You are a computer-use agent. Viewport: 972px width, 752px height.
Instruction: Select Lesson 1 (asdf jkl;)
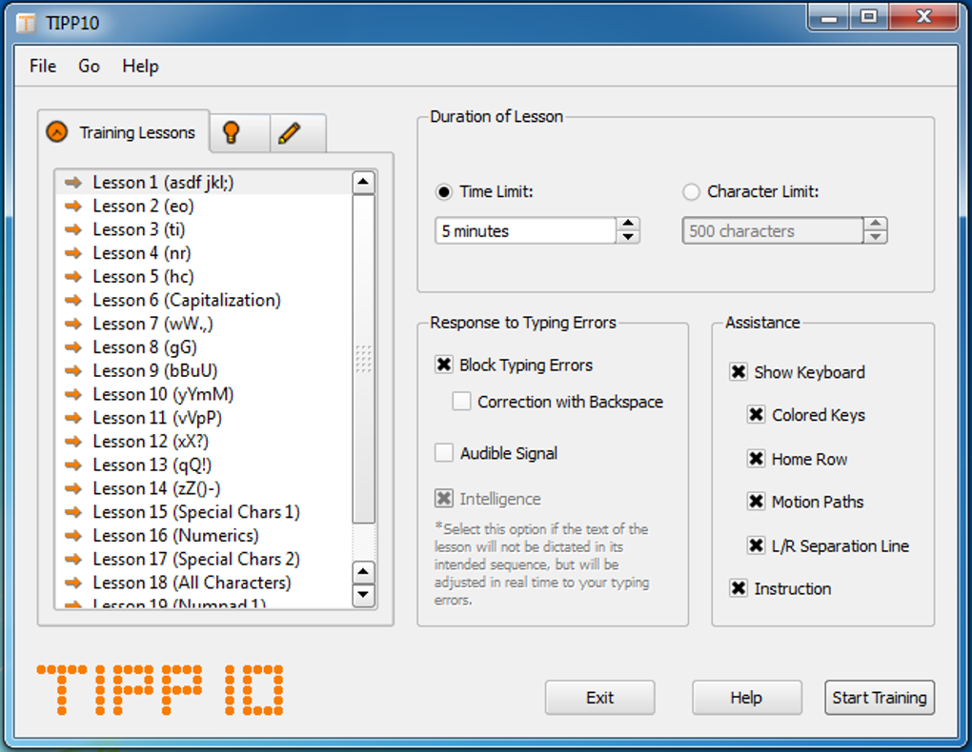coord(204,182)
